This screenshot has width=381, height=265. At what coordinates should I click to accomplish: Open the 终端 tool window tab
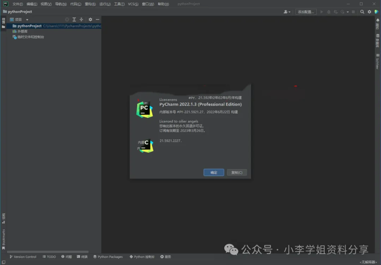[82, 257]
